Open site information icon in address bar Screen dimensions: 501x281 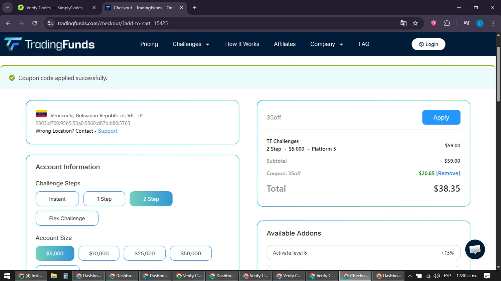click(x=50, y=23)
